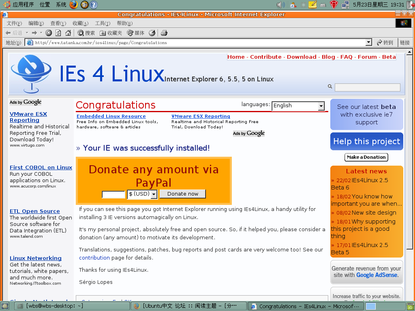Click the Forward arrow in IE toolbar
Image resolution: width=415 pixels, height=311 pixels.
point(34,33)
